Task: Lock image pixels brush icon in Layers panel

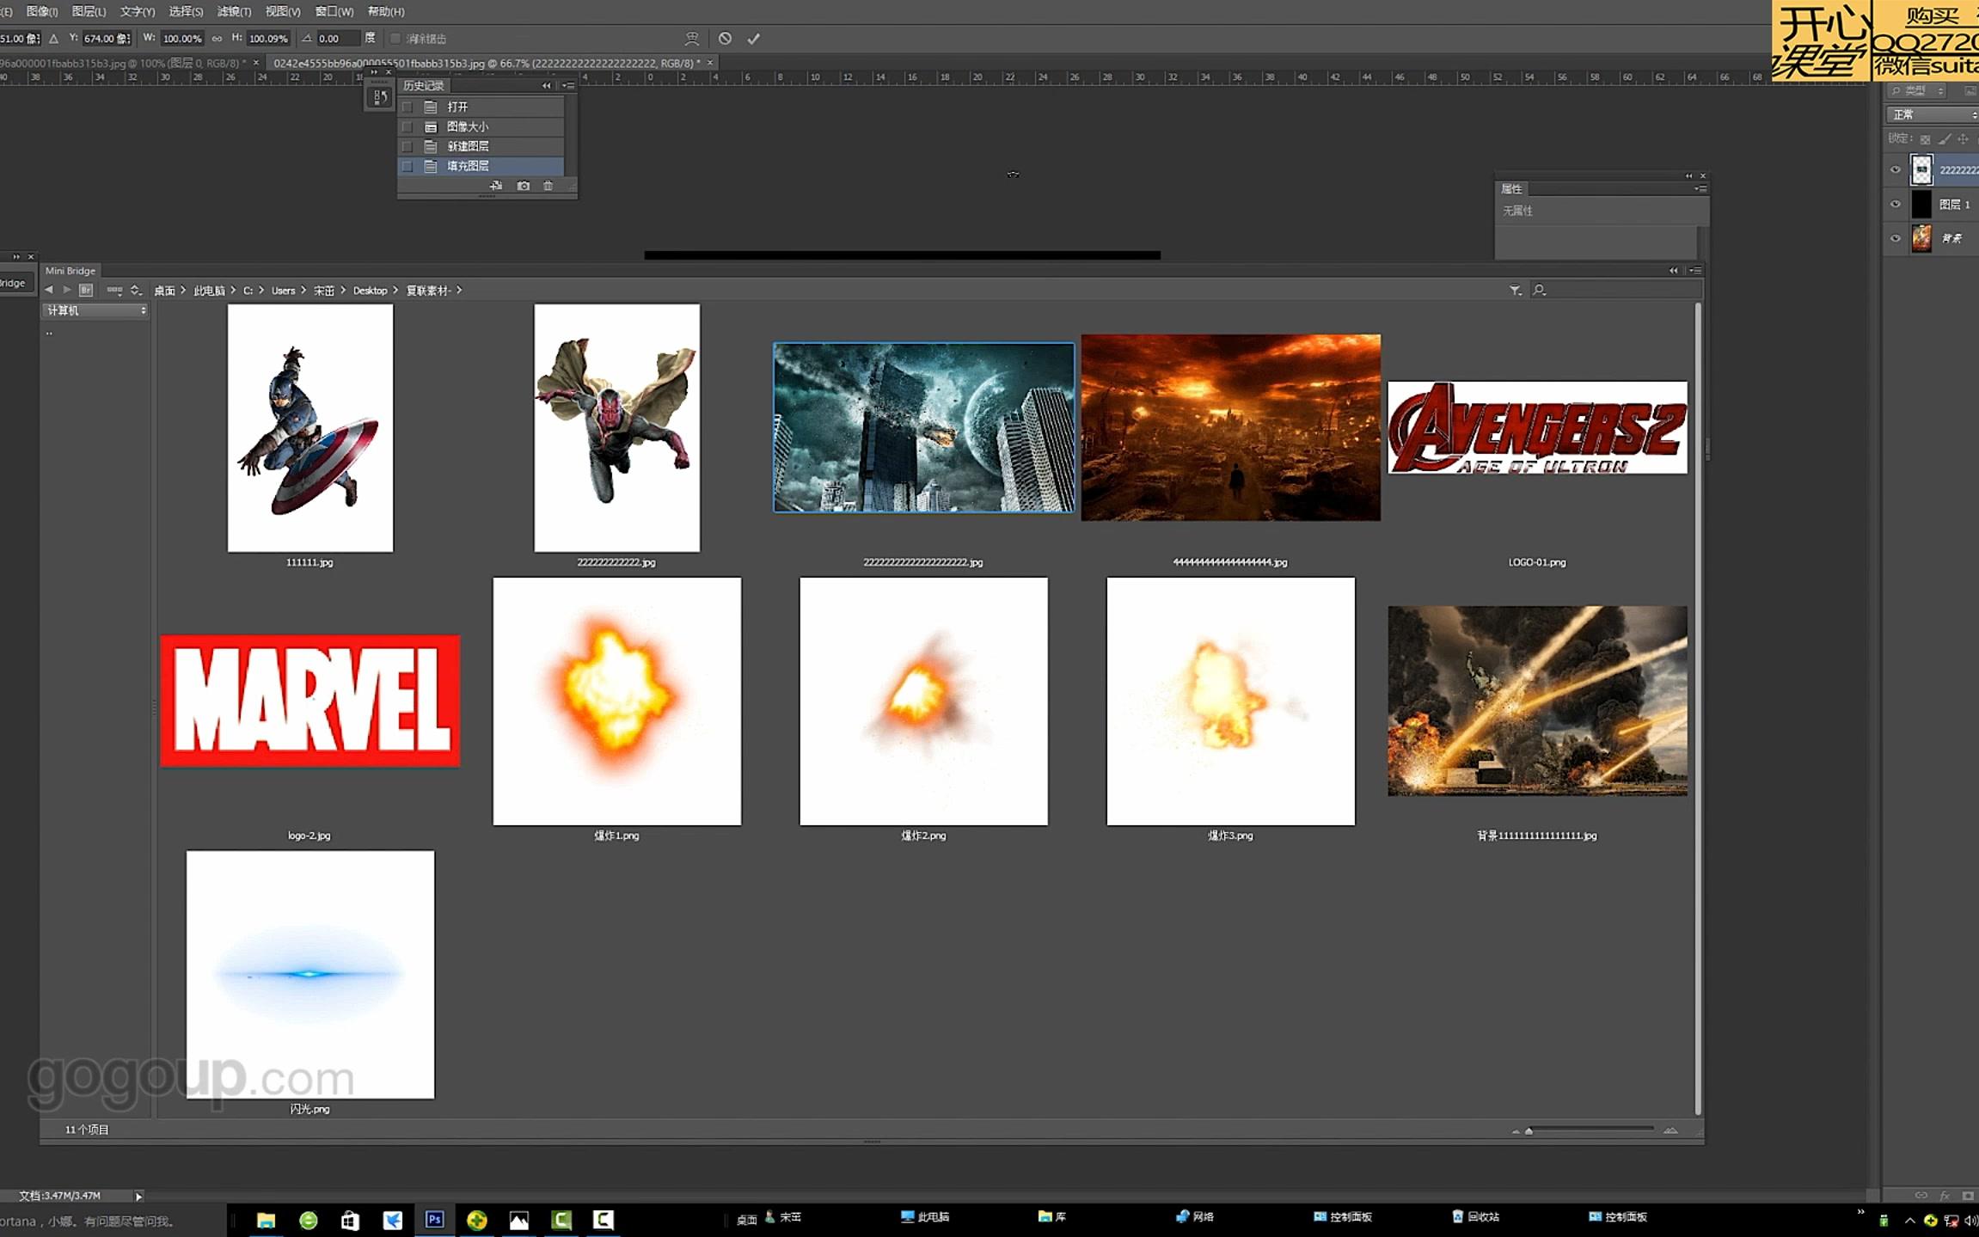Action: (1945, 139)
